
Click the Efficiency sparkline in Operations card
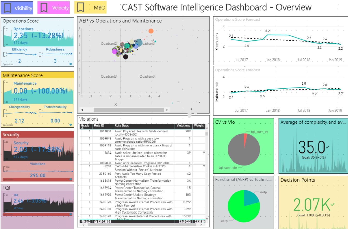[20, 54]
